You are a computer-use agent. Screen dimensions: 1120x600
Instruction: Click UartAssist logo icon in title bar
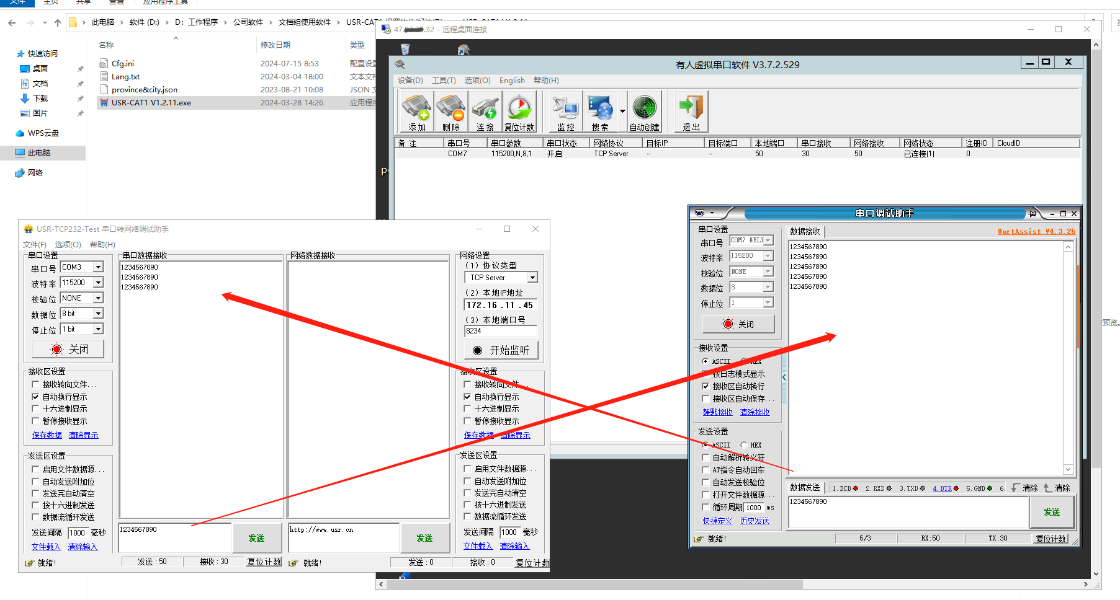pyautogui.click(x=701, y=213)
